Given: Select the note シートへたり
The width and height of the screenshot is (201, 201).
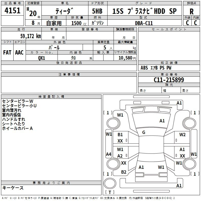Looking at the screenshot, I should pos(14,124).
